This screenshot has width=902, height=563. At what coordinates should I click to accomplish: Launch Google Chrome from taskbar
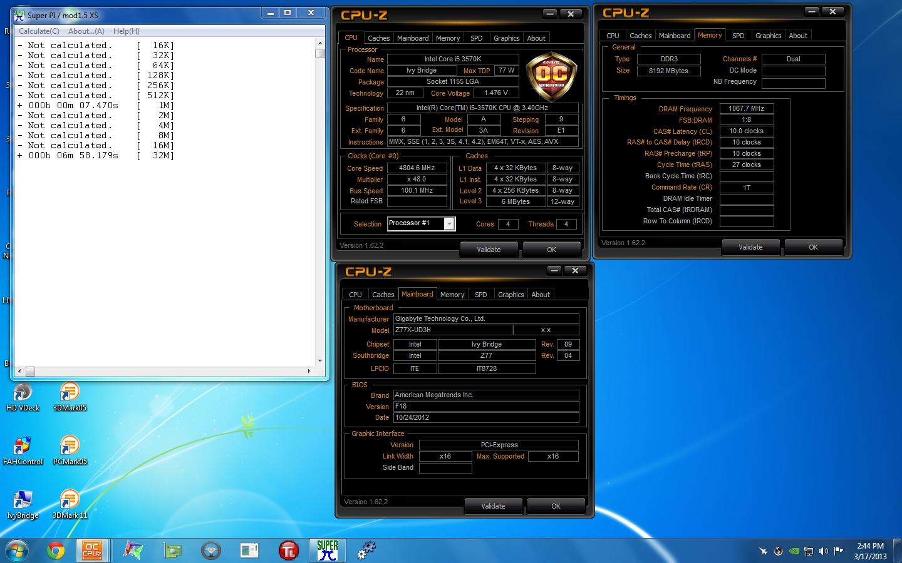point(56,550)
